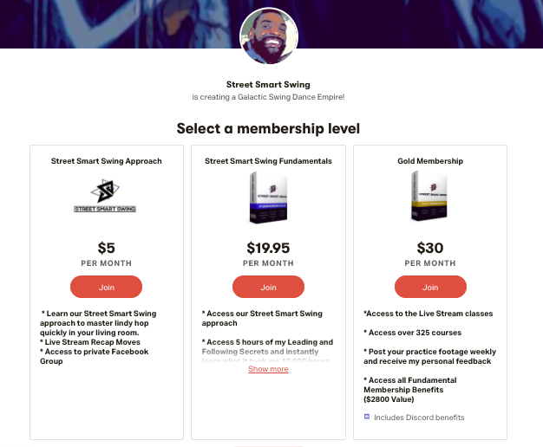Image resolution: width=543 pixels, height=447 pixels.
Task: Click the Street Smart Swing Fundamentals tier title
Action: coord(268,161)
